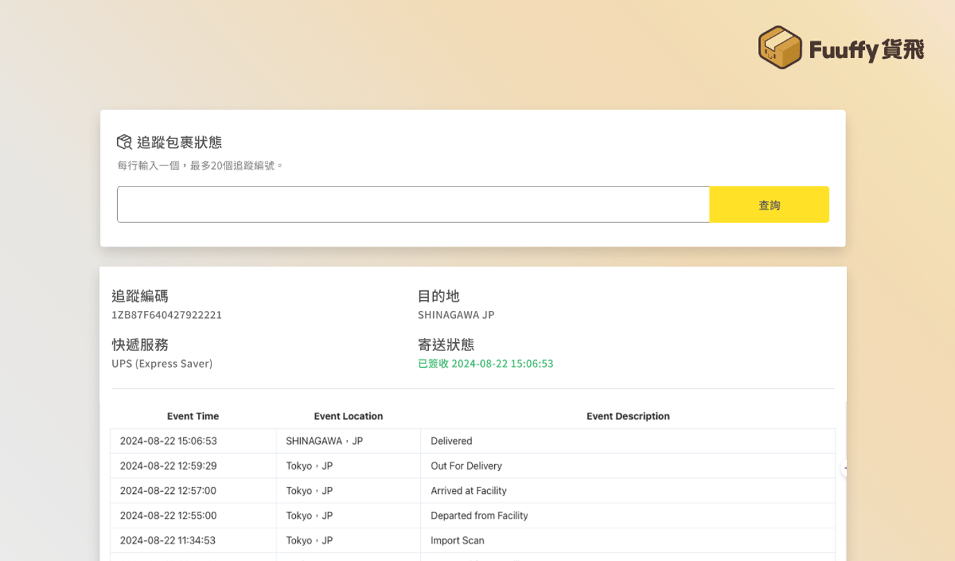955x561 pixels.
Task: Click the destination SHINAGAWA JP text
Action: pyautogui.click(x=456, y=314)
